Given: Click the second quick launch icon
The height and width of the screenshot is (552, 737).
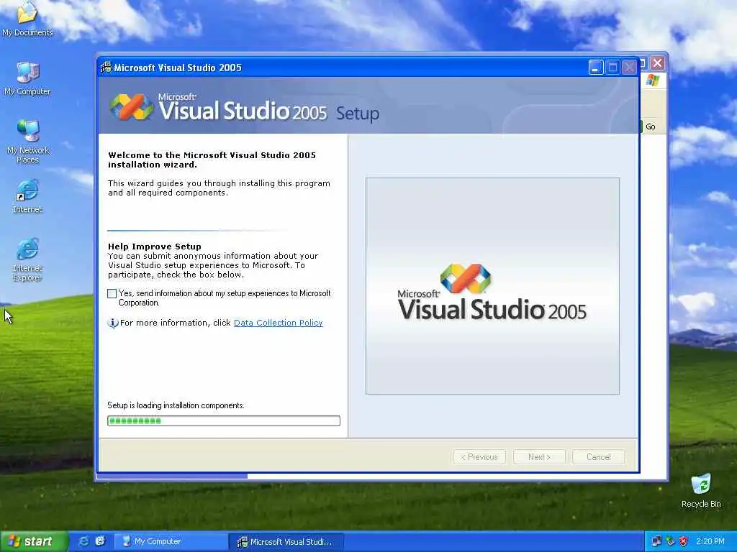Looking at the screenshot, I should 100,541.
